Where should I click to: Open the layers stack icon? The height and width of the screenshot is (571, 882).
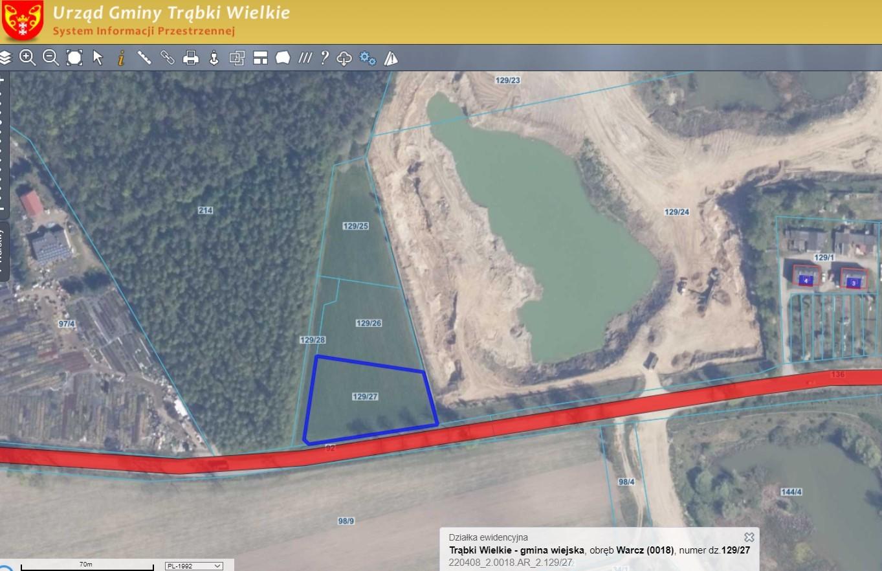(6, 58)
